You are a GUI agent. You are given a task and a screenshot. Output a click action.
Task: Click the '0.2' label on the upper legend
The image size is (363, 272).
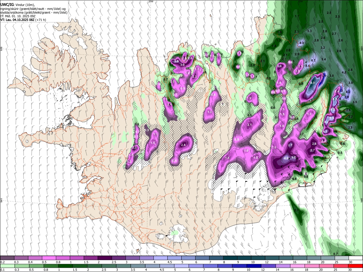click(x=2, y=262)
